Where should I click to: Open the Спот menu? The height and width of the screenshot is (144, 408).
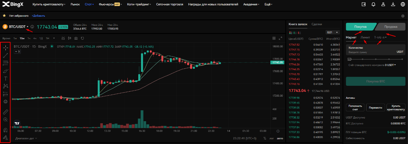point(89,4)
